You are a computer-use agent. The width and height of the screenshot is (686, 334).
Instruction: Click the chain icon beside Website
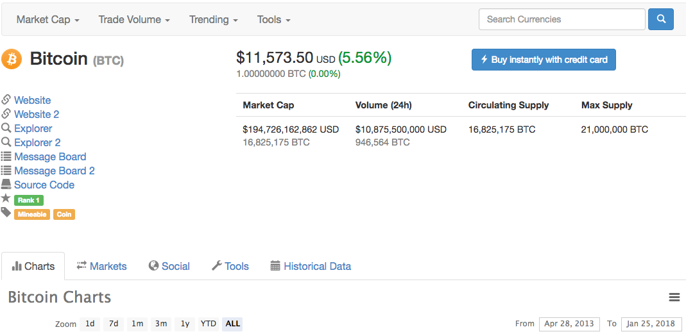click(6, 99)
